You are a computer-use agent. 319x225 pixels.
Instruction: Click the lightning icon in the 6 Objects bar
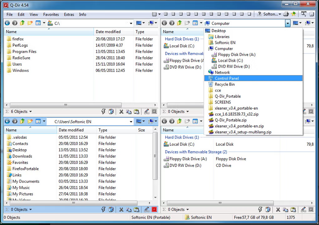(x=103, y=112)
